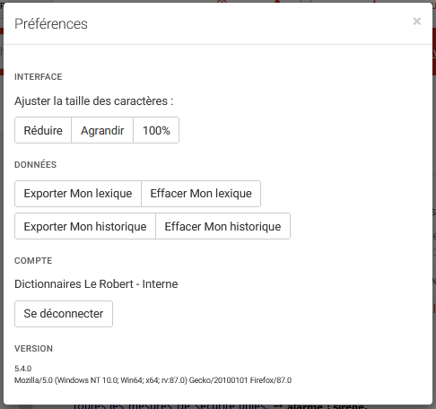Click Réduire to shrink character size
The image size is (436, 409).
43,130
